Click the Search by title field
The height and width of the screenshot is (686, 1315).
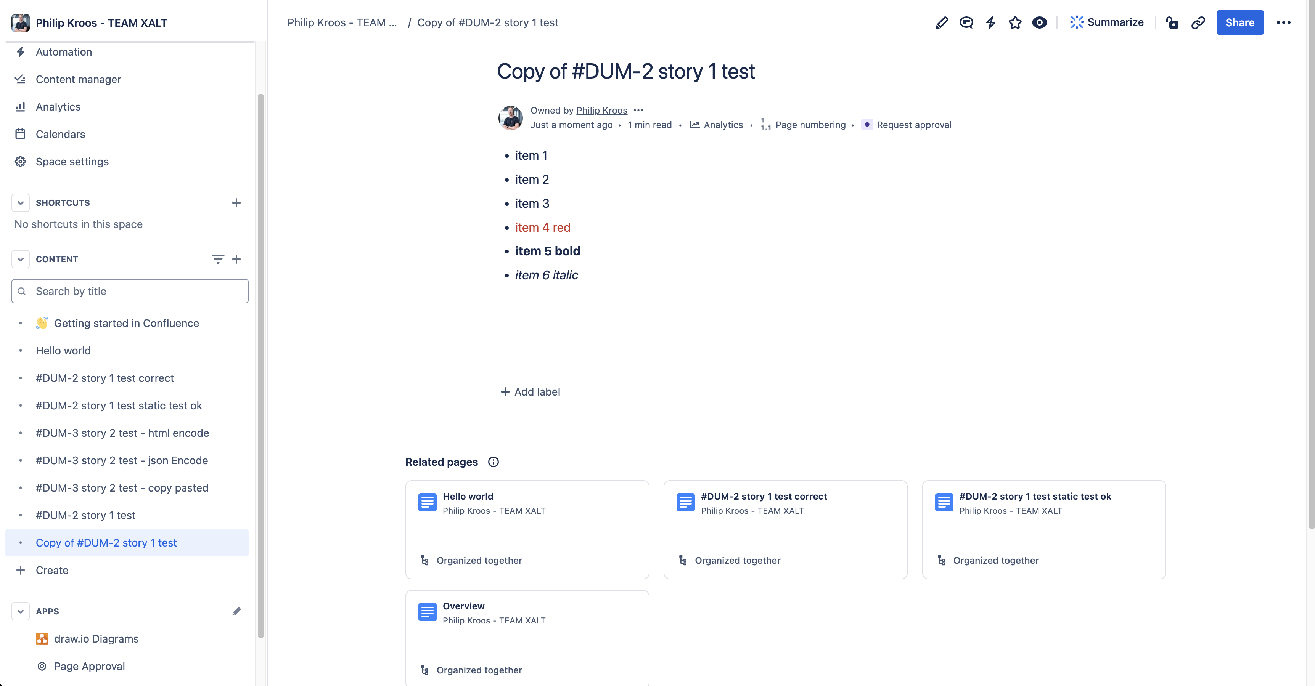pyautogui.click(x=130, y=291)
